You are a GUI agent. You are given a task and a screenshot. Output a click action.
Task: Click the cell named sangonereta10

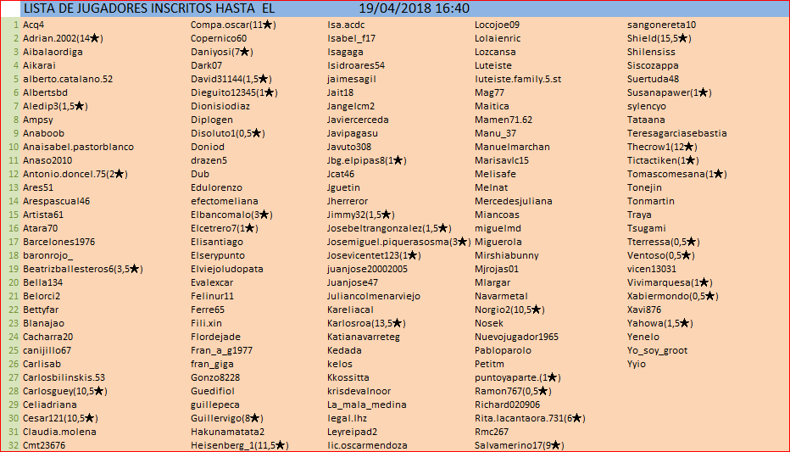pyautogui.click(x=661, y=25)
